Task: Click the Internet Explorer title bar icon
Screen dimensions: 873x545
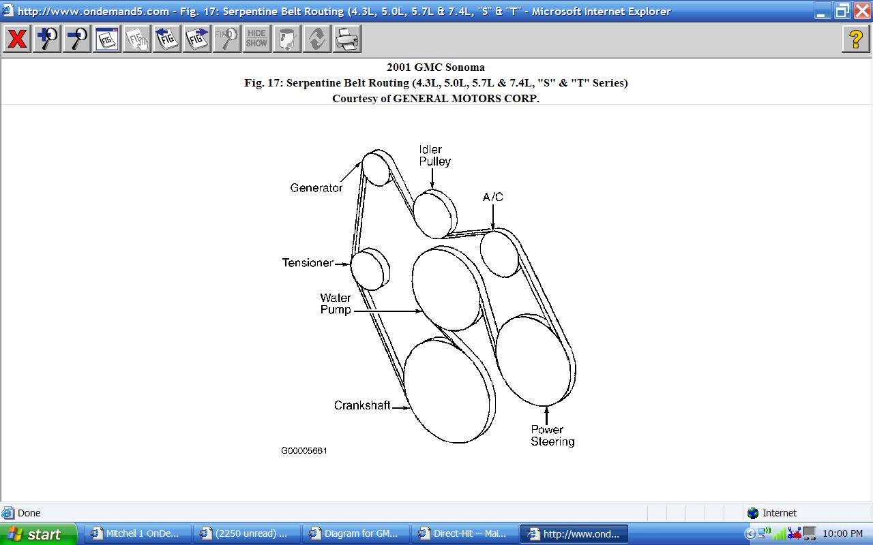Action: point(8,11)
